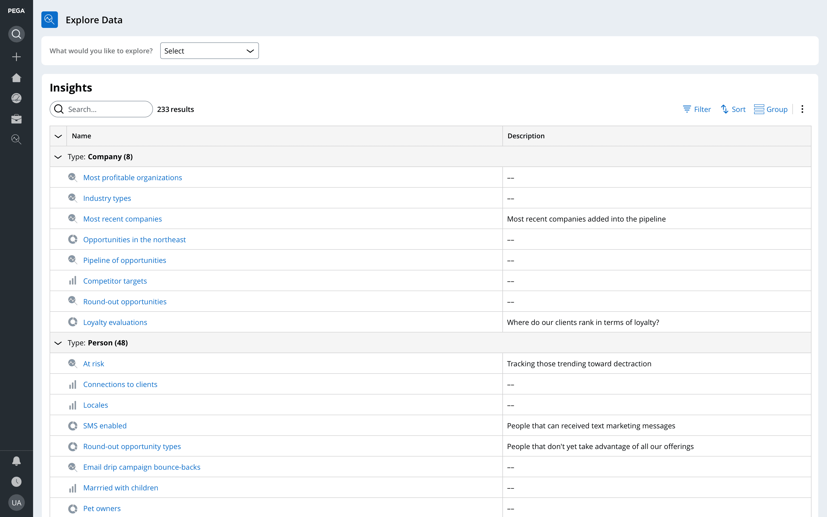Image resolution: width=827 pixels, height=517 pixels.
Task: Collapse the Type: Company group
Action: coord(58,157)
